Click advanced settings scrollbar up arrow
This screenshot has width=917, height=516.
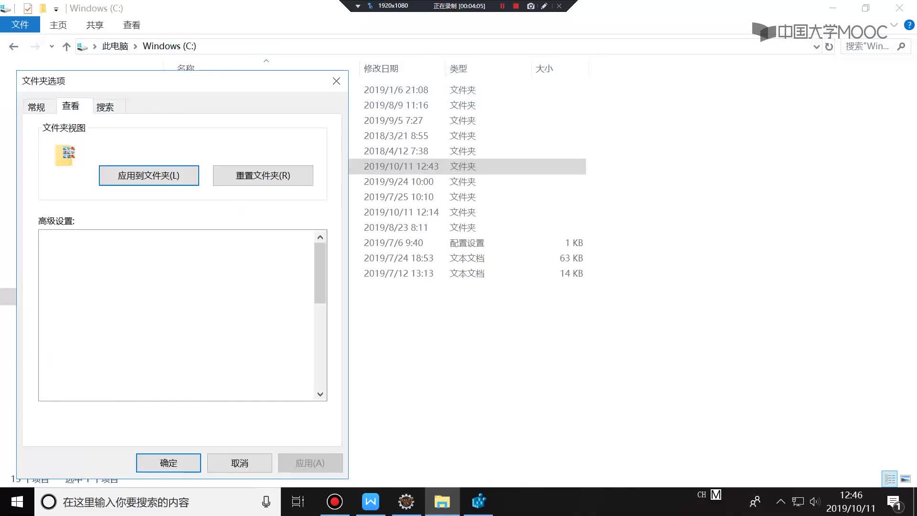pyautogui.click(x=320, y=237)
